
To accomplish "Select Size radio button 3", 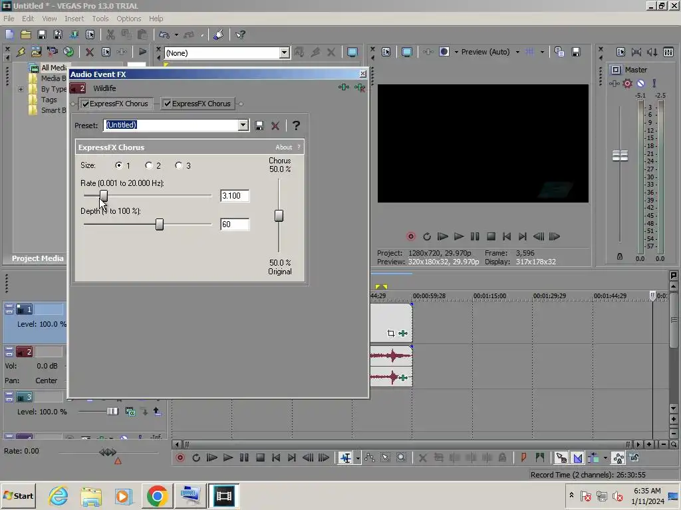I will tap(178, 165).
